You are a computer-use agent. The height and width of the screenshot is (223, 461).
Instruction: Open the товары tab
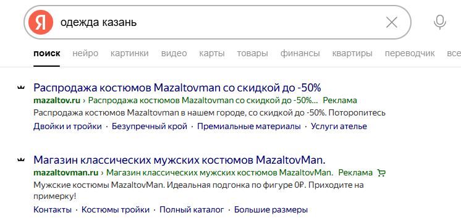tap(252, 54)
